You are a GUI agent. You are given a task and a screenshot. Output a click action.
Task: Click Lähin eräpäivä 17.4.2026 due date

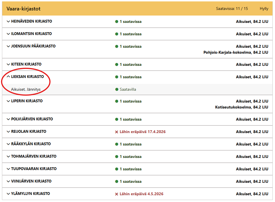pyautogui.click(x=142, y=132)
